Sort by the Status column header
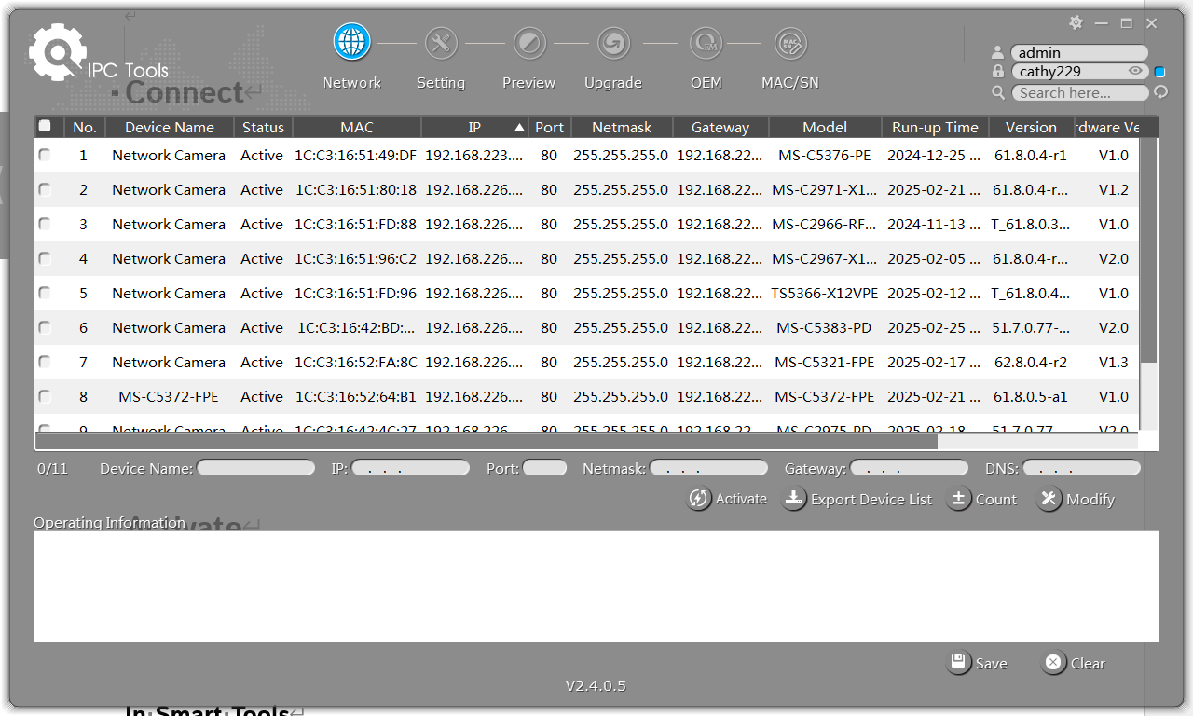The width and height of the screenshot is (1193, 716). point(263,127)
